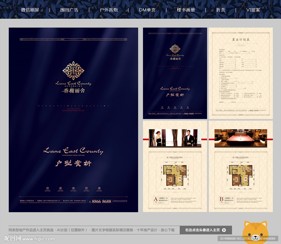Screen dimensions: 281x244
Task: Click the gold emblem on the small cover
Action: [x=175, y=49]
